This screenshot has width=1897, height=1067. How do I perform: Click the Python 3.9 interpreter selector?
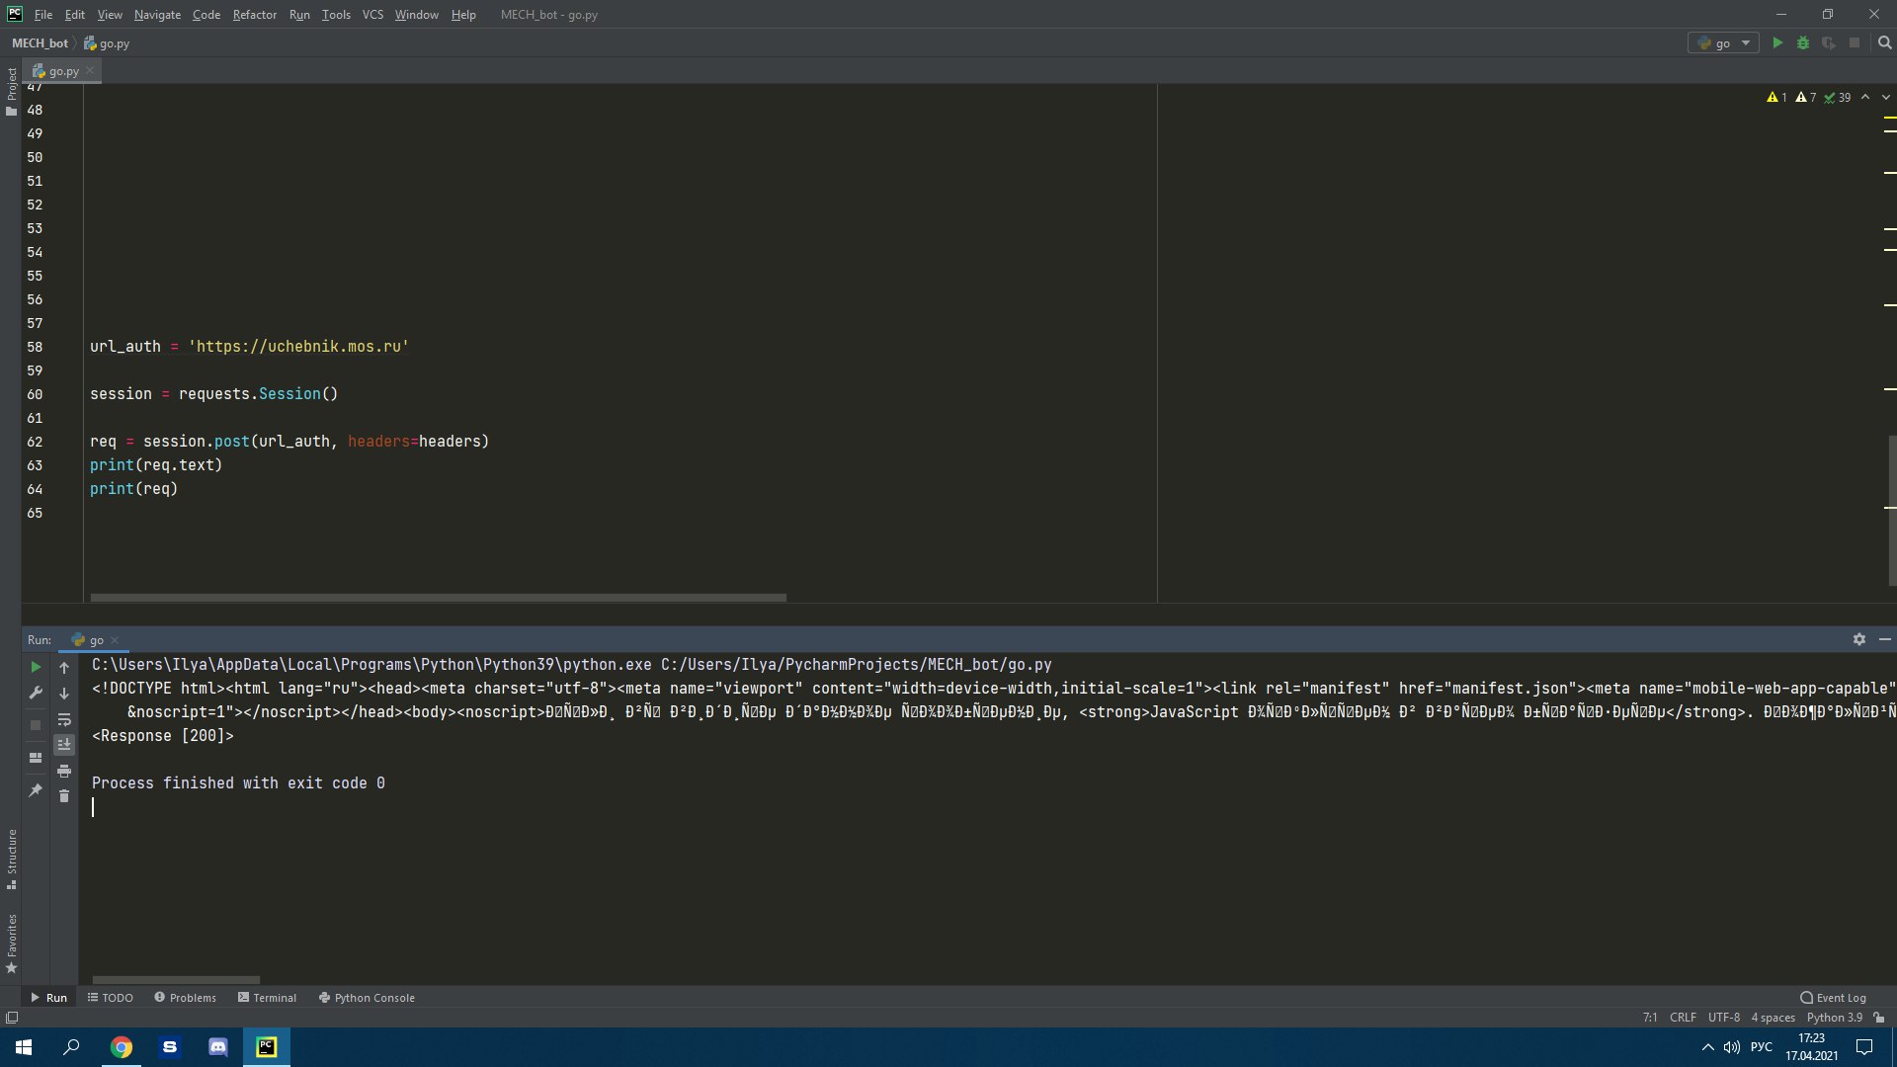tap(1834, 1018)
